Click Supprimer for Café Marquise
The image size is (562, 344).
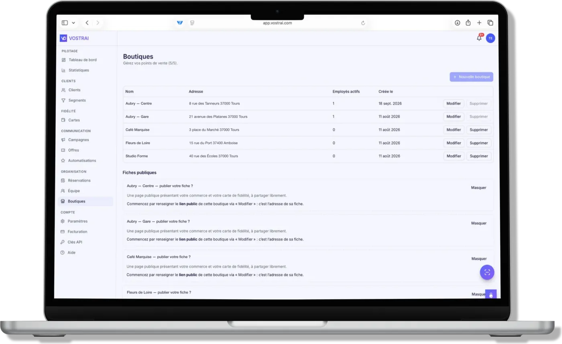tap(479, 130)
